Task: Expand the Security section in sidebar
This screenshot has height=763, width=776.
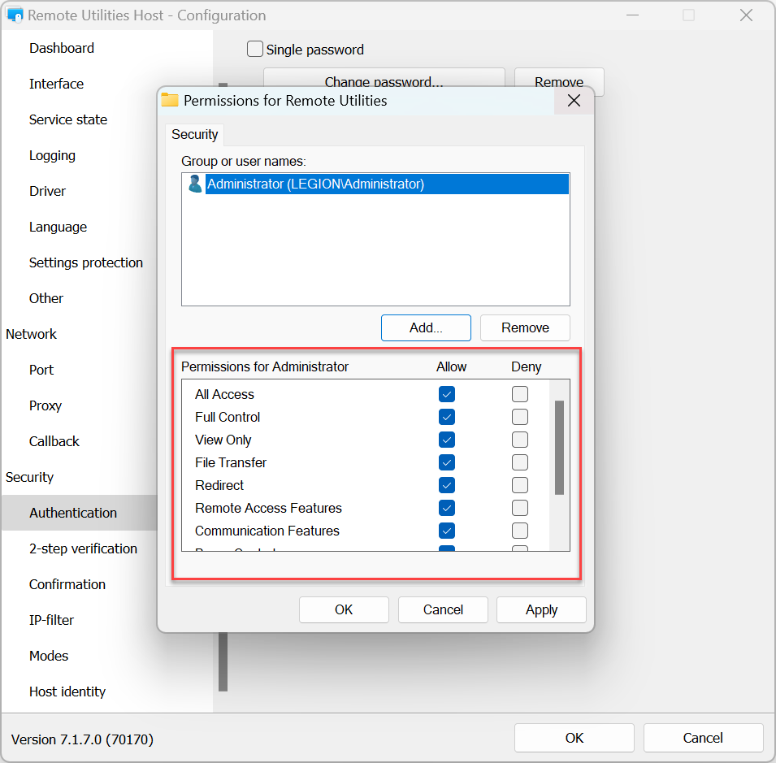Action: [x=30, y=477]
